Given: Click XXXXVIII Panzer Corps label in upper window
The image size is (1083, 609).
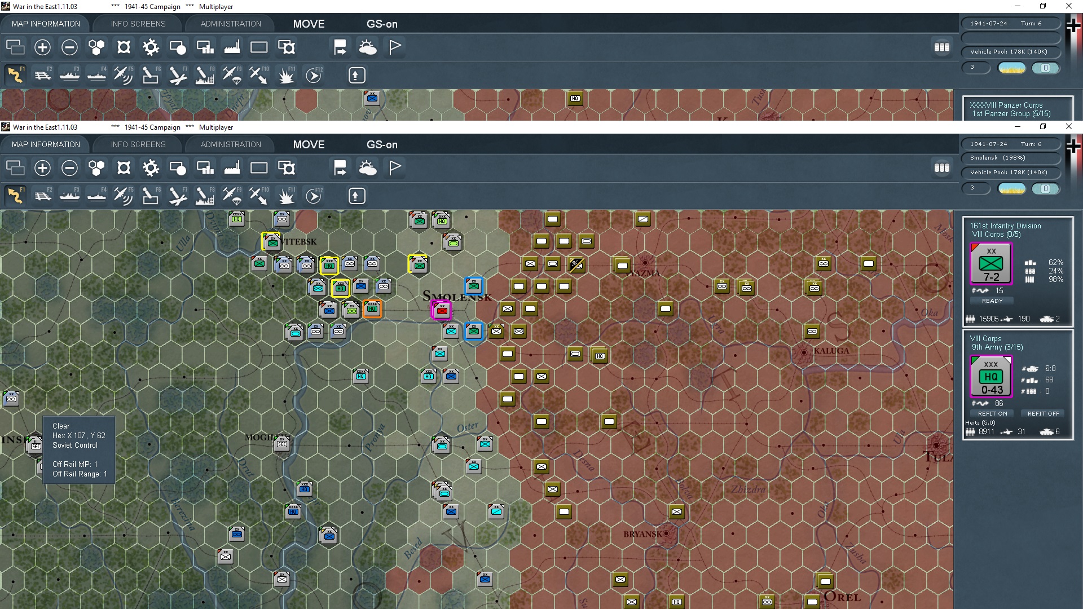Looking at the screenshot, I should [1006, 105].
